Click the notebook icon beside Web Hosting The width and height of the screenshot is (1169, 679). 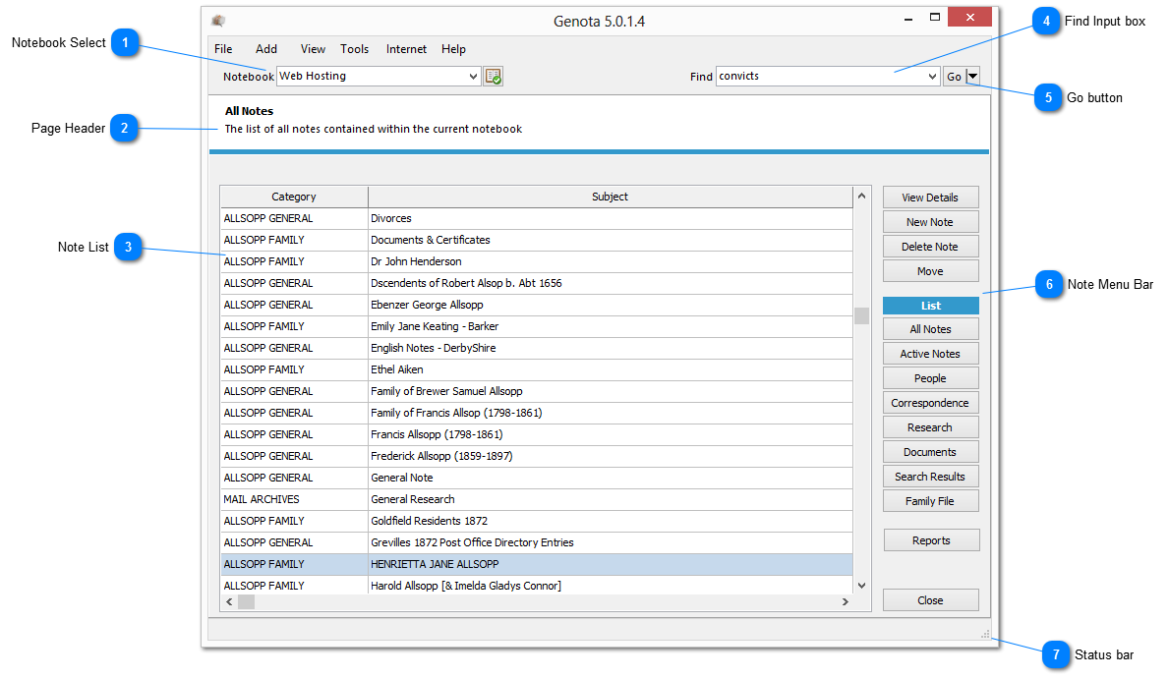493,77
